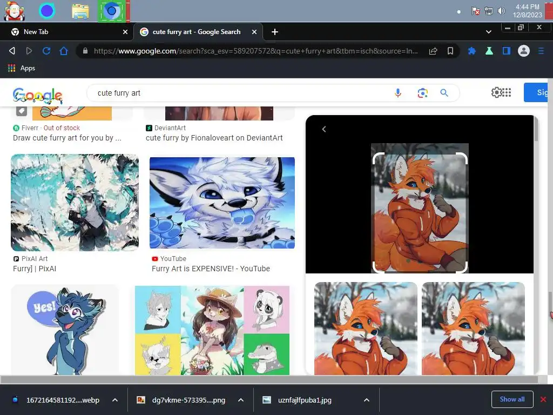The height and width of the screenshot is (415, 553).
Task: Open the volume speaker tray icon
Action: [501, 11]
